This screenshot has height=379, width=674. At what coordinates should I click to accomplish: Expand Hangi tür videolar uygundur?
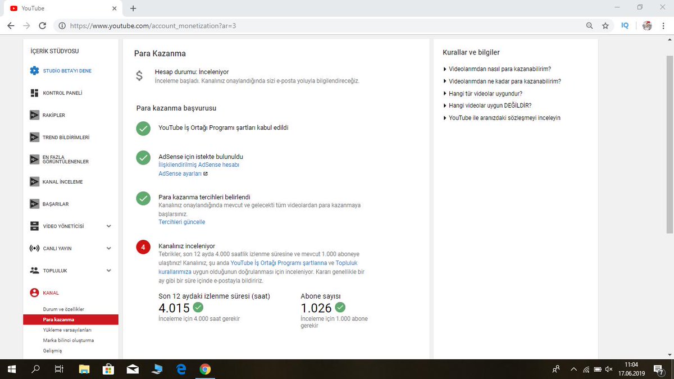(x=482, y=94)
